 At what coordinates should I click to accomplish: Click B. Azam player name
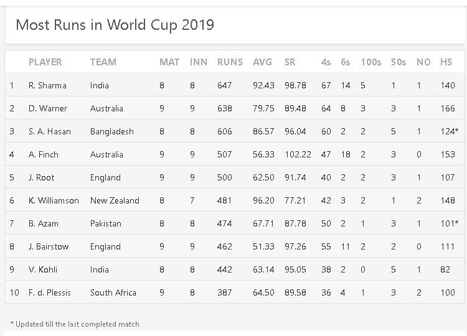point(44,223)
